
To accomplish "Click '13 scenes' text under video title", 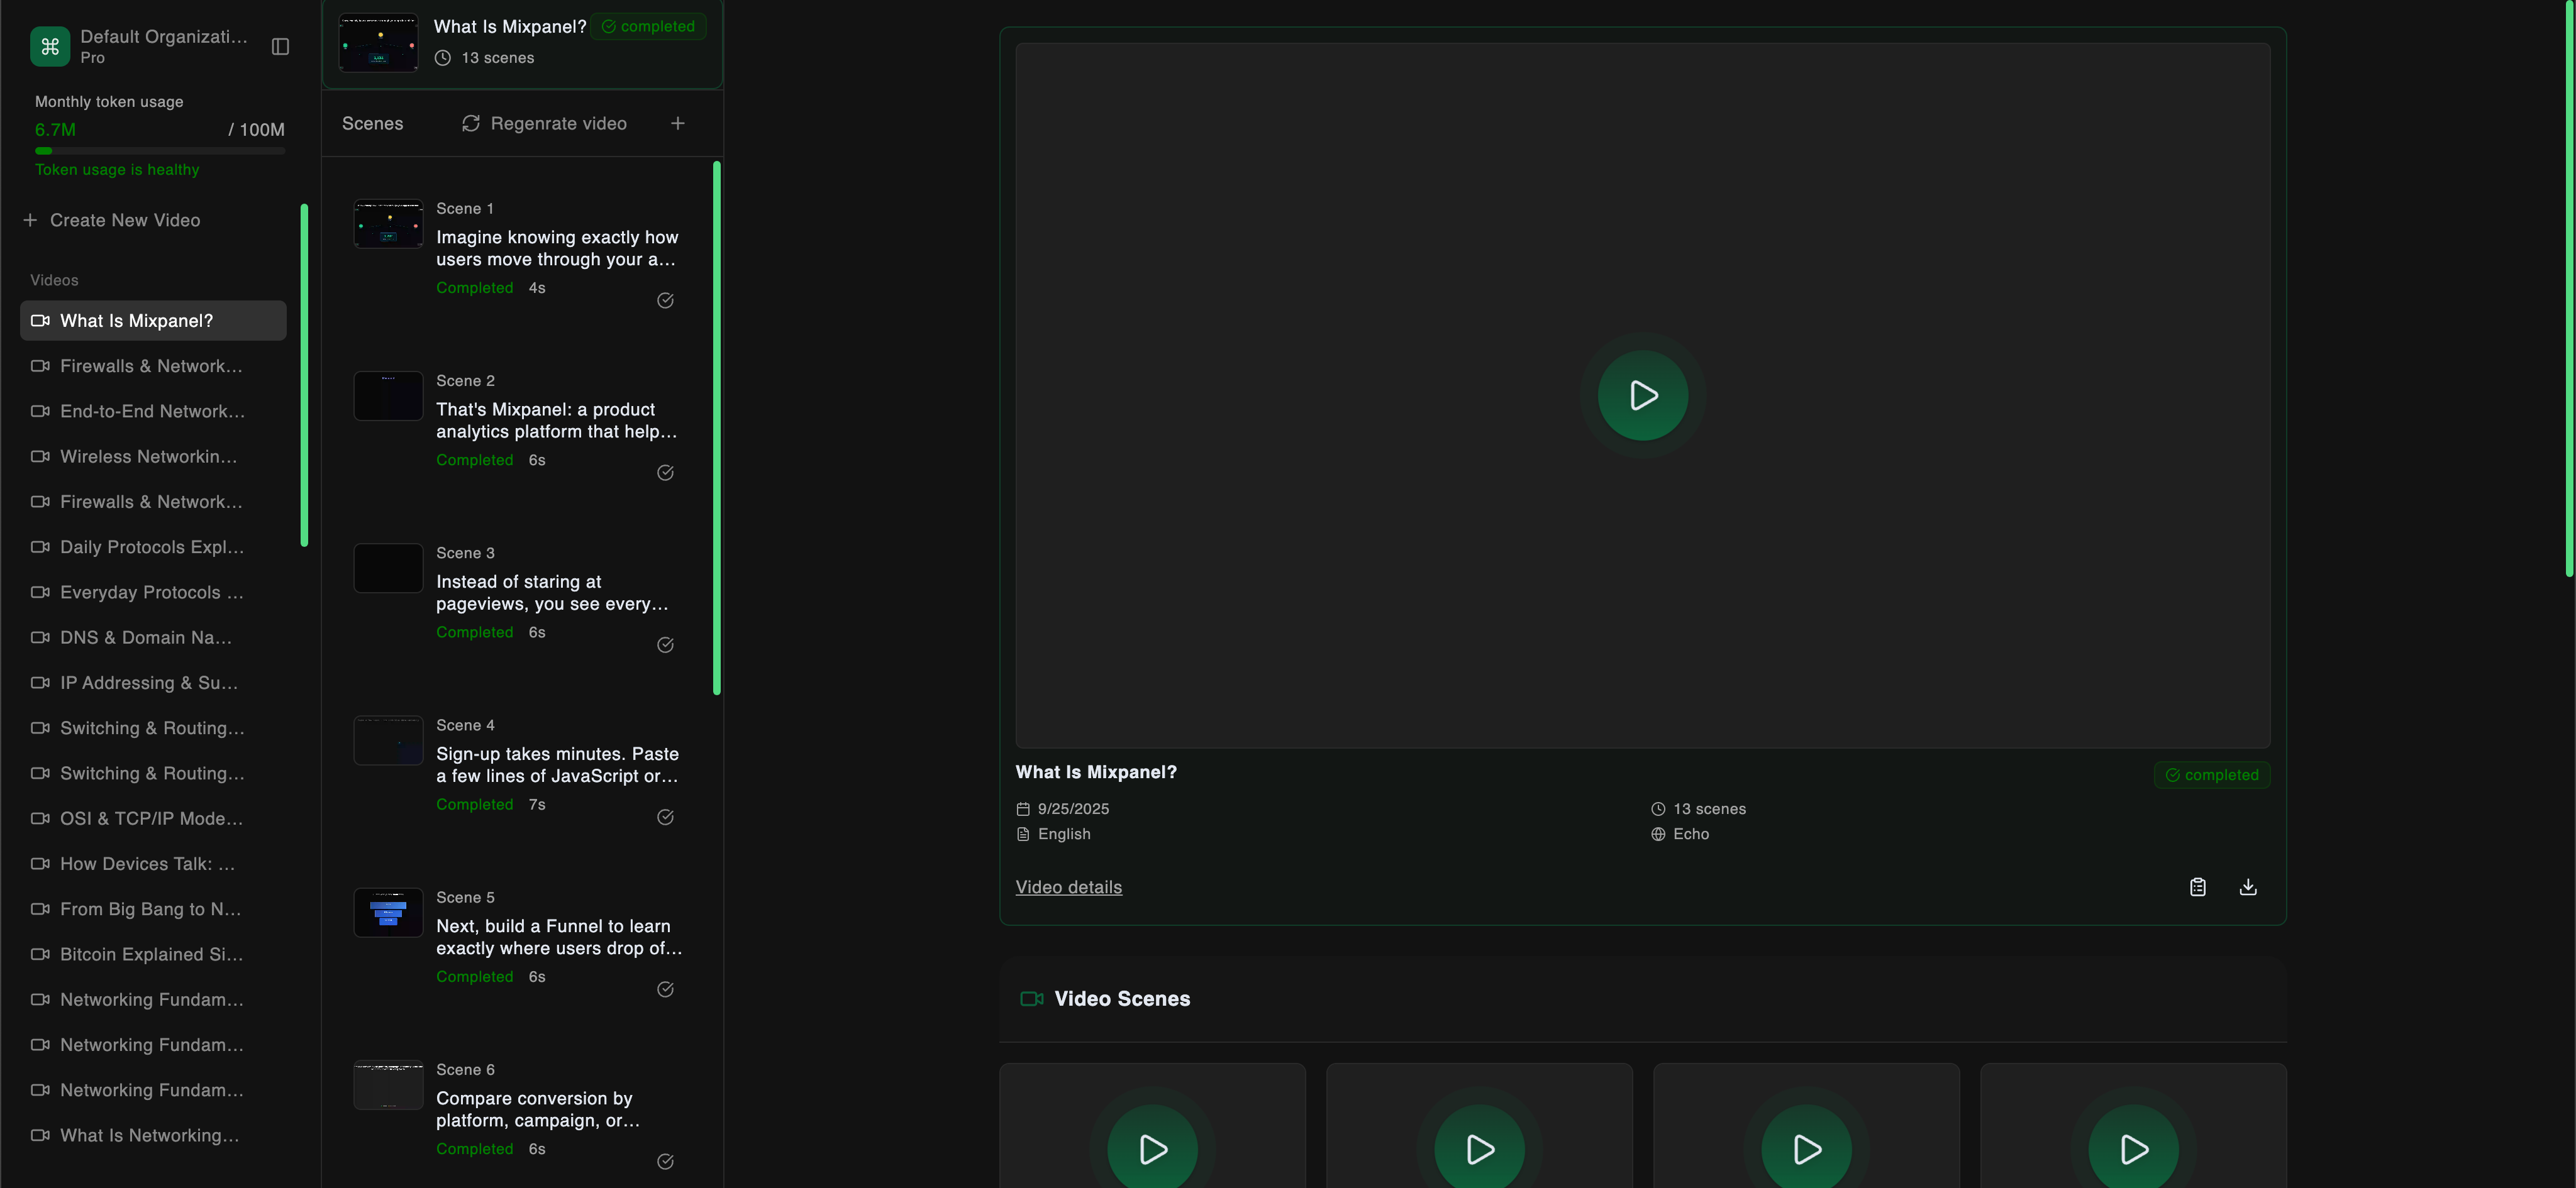I will coord(1710,808).
